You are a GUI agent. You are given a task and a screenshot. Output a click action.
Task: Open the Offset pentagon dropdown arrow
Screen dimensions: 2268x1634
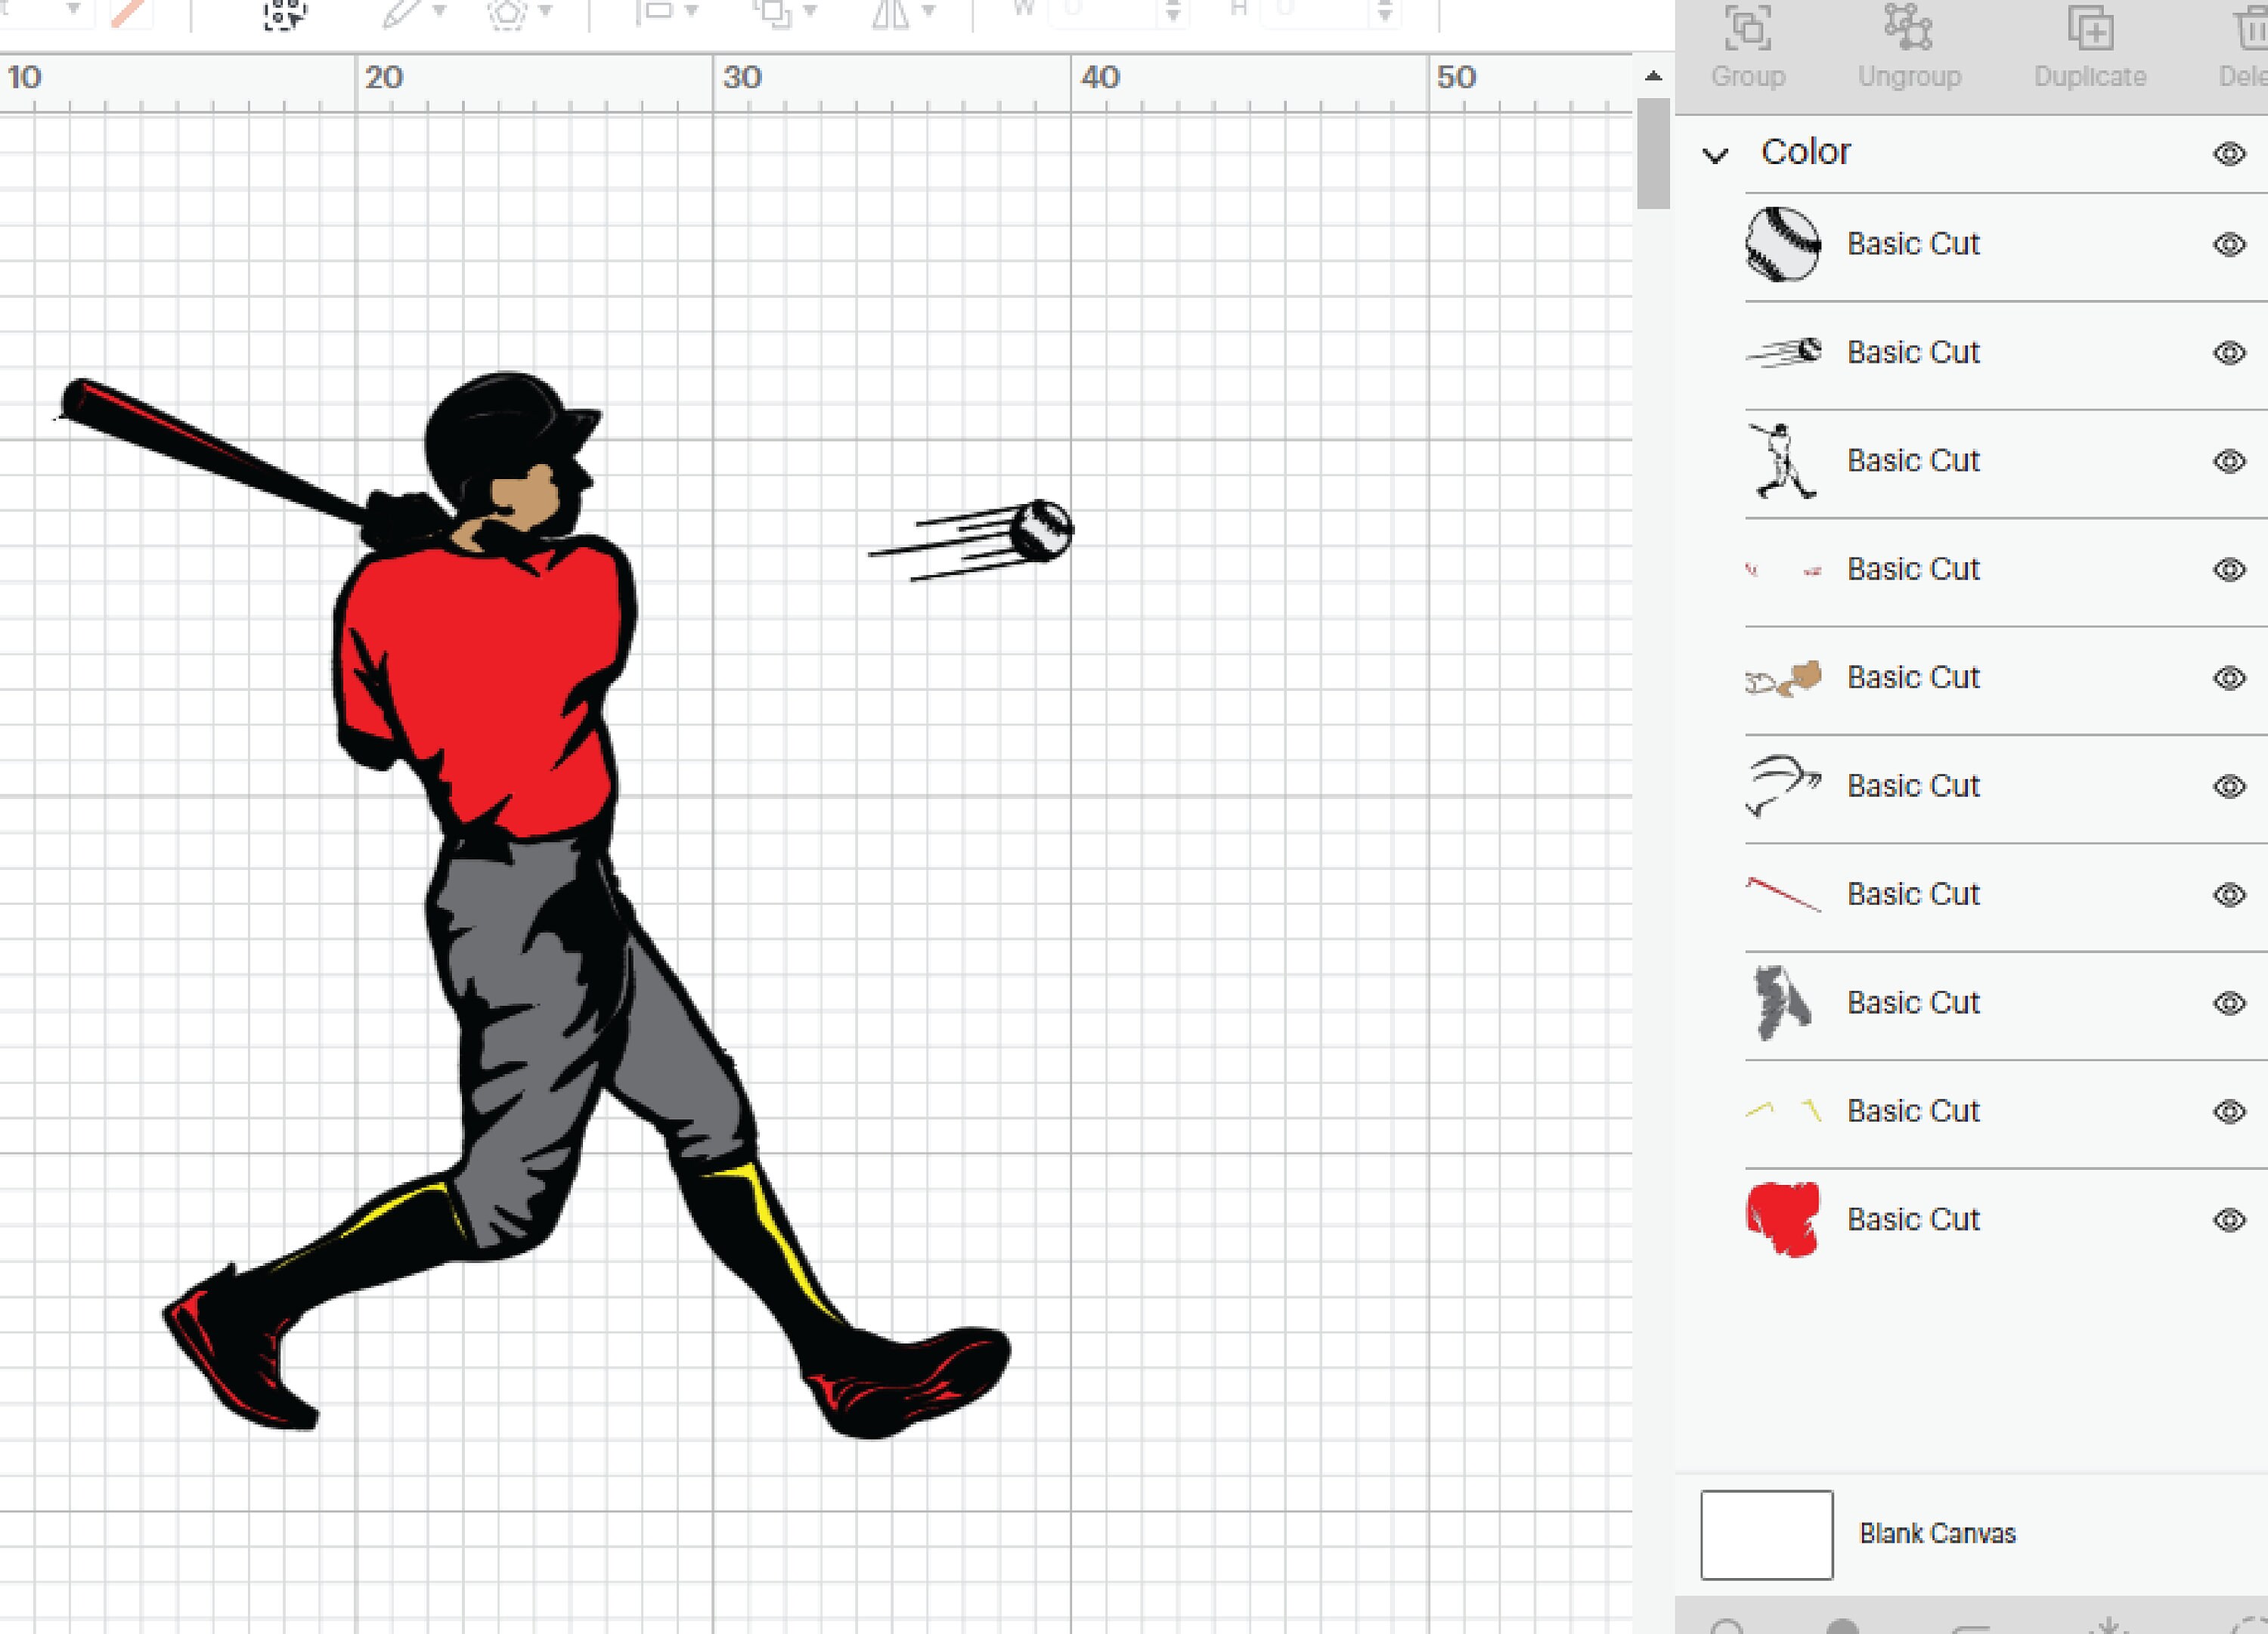pyautogui.click(x=545, y=11)
